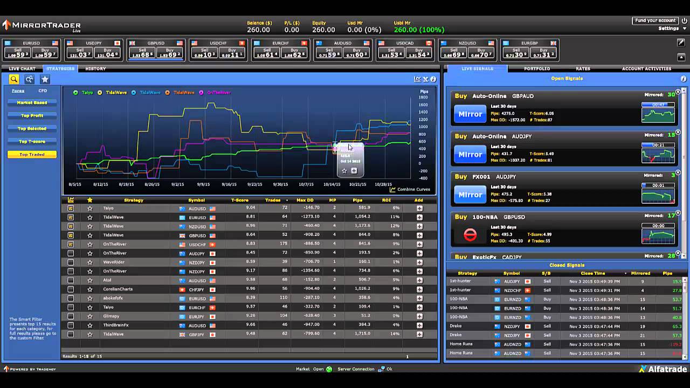The image size is (690, 388).
Task: Mirror the Auto-Online GBPAUD signal
Action: [470, 114]
